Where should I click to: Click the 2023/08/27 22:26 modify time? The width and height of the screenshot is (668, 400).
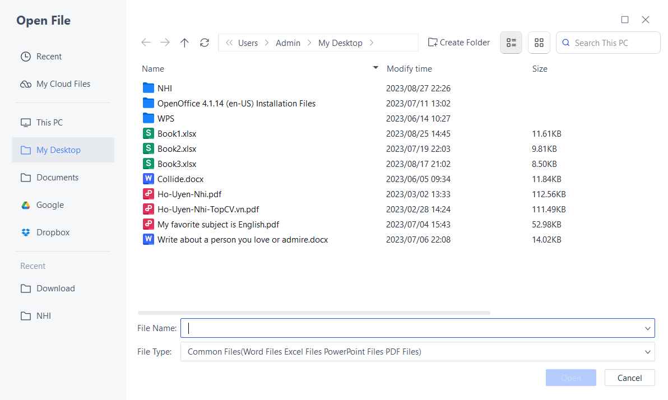(x=418, y=88)
